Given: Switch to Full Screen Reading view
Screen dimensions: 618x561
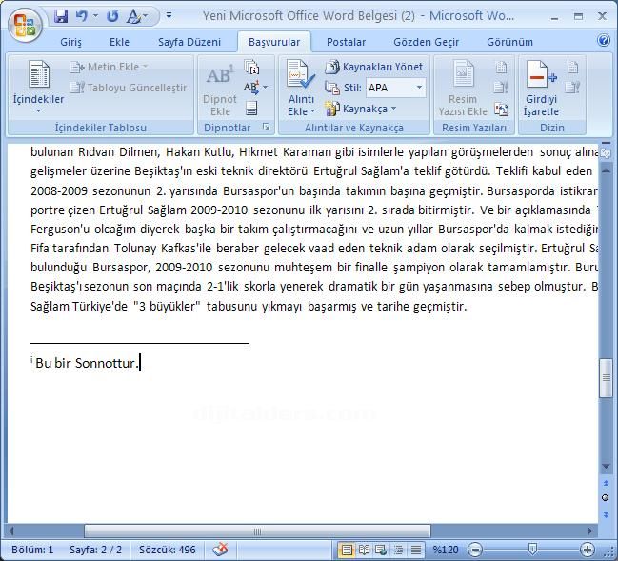Looking at the screenshot, I should pyautogui.click(x=364, y=550).
